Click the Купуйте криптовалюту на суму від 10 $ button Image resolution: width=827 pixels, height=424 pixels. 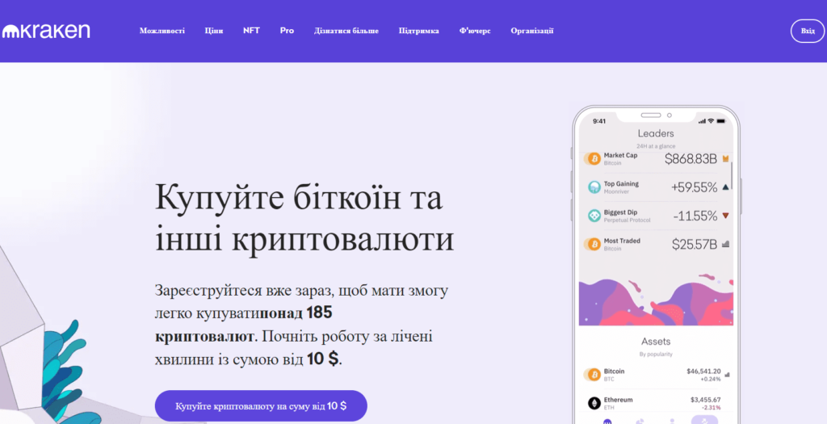[x=261, y=405]
